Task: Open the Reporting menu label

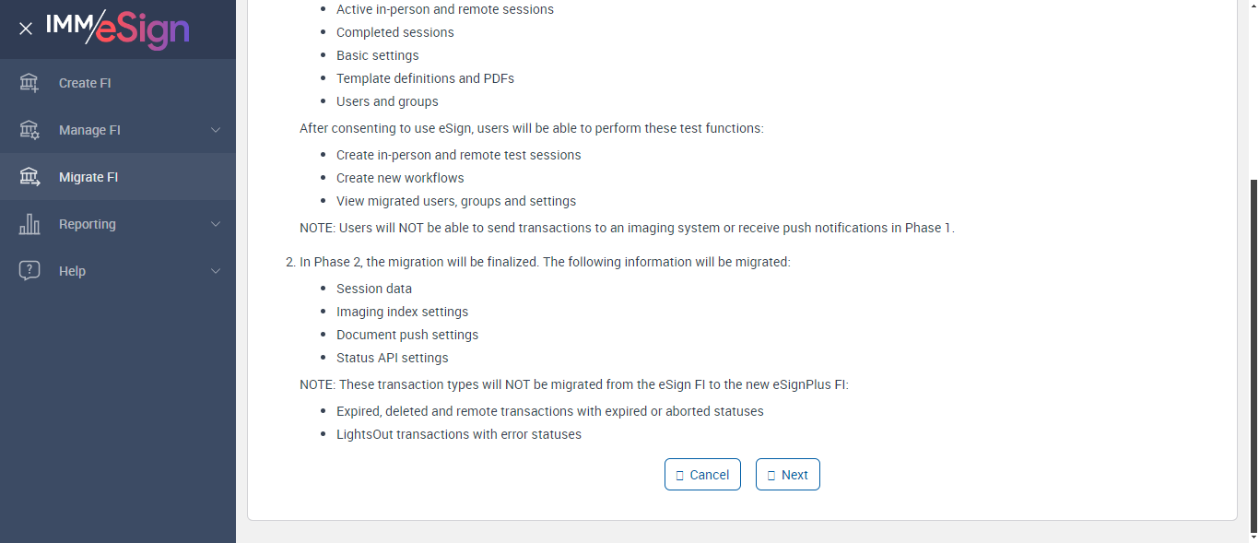Action: 88,224
